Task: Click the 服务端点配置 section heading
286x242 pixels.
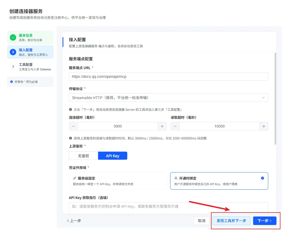Action: coord(81,59)
